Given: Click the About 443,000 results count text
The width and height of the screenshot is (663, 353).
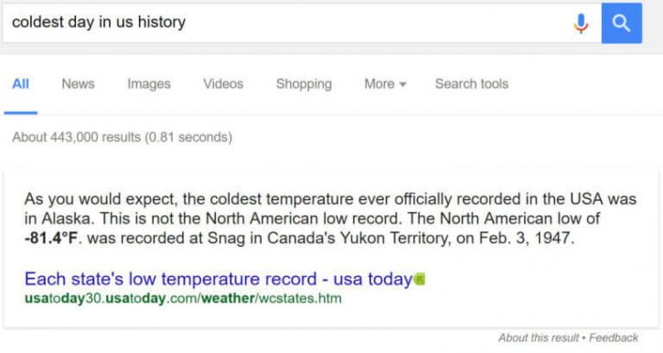Looking at the screenshot, I should click(x=123, y=137).
